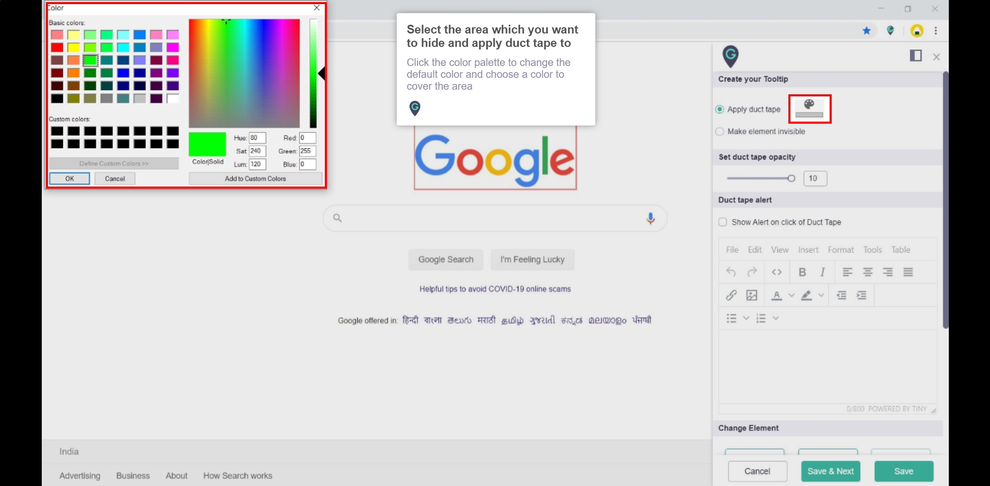Viewport: 990px width, 486px height.
Task: Click I'm Feeling Lucky button
Action: (x=533, y=260)
